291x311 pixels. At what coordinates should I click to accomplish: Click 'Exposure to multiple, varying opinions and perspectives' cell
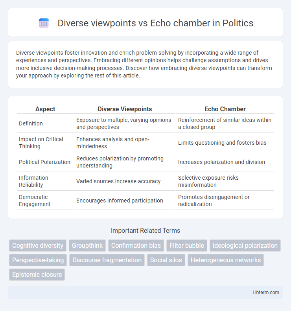(x=125, y=123)
